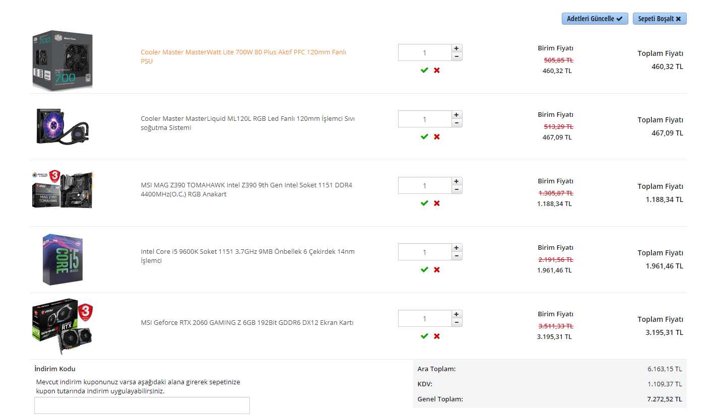718x416 pixels.
Task: Increase quantity of MSI Z390 TOMAHAWK motherboard
Action: [456, 181]
